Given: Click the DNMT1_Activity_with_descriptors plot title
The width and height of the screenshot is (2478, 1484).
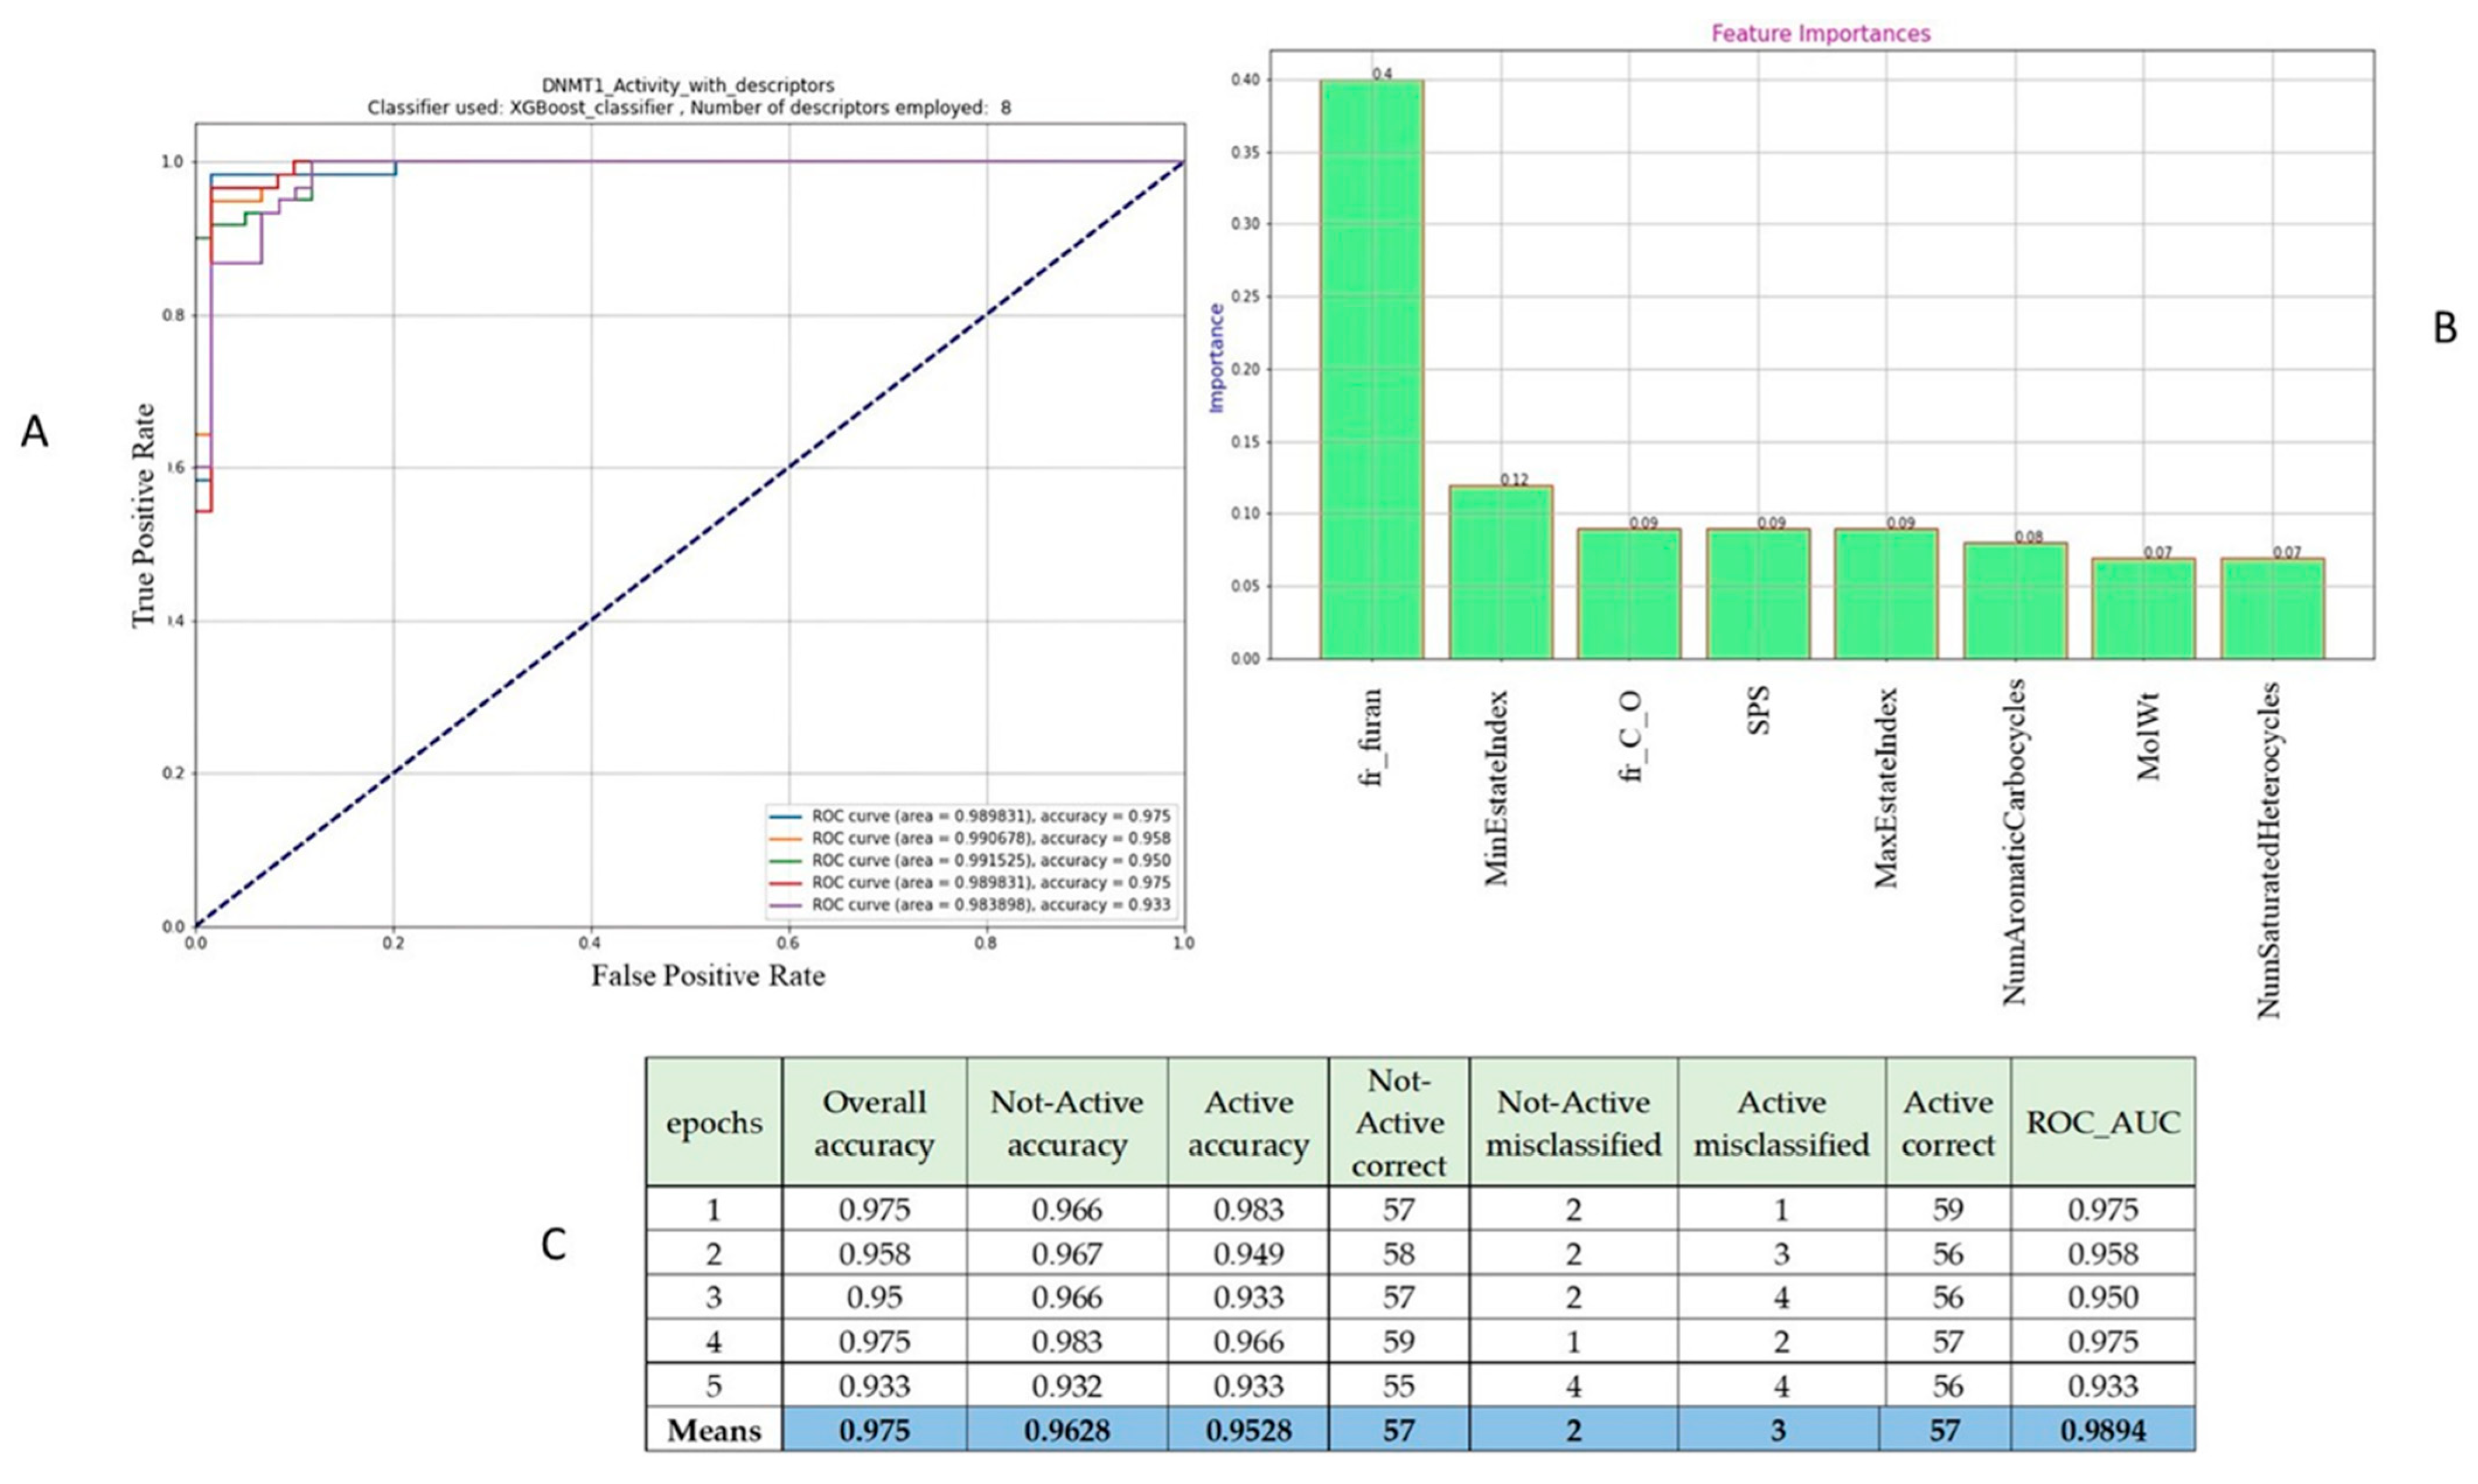Looking at the screenshot, I should click(689, 86).
